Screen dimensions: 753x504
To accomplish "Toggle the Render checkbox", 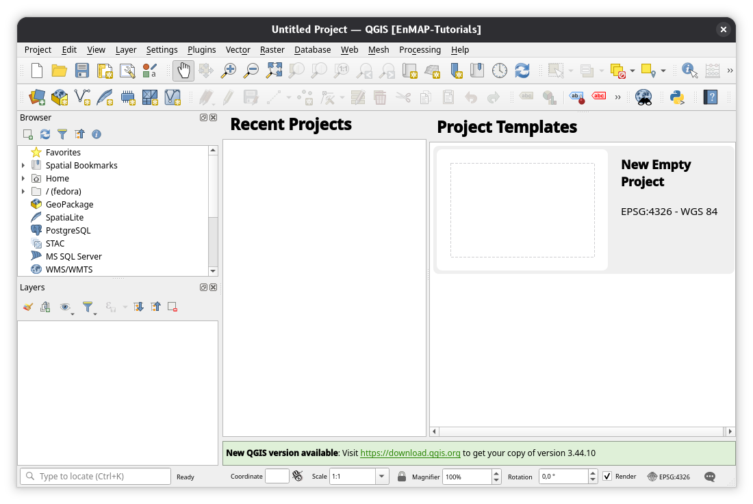I will tap(607, 476).
